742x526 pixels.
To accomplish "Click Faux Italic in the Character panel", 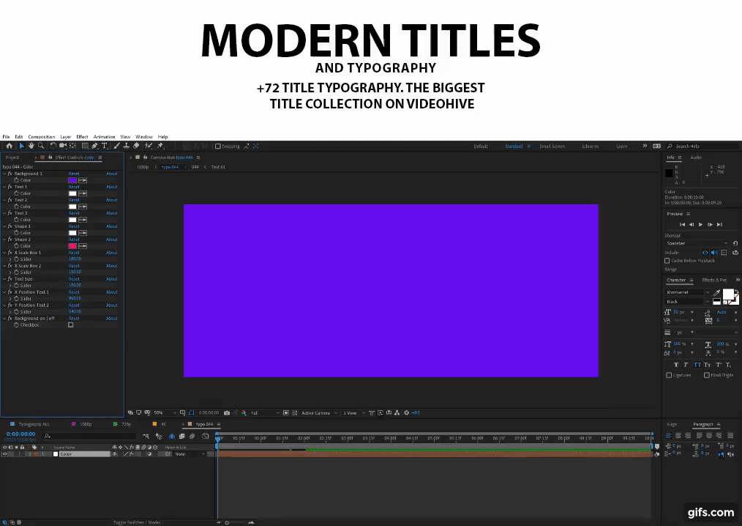I will tap(686, 365).
